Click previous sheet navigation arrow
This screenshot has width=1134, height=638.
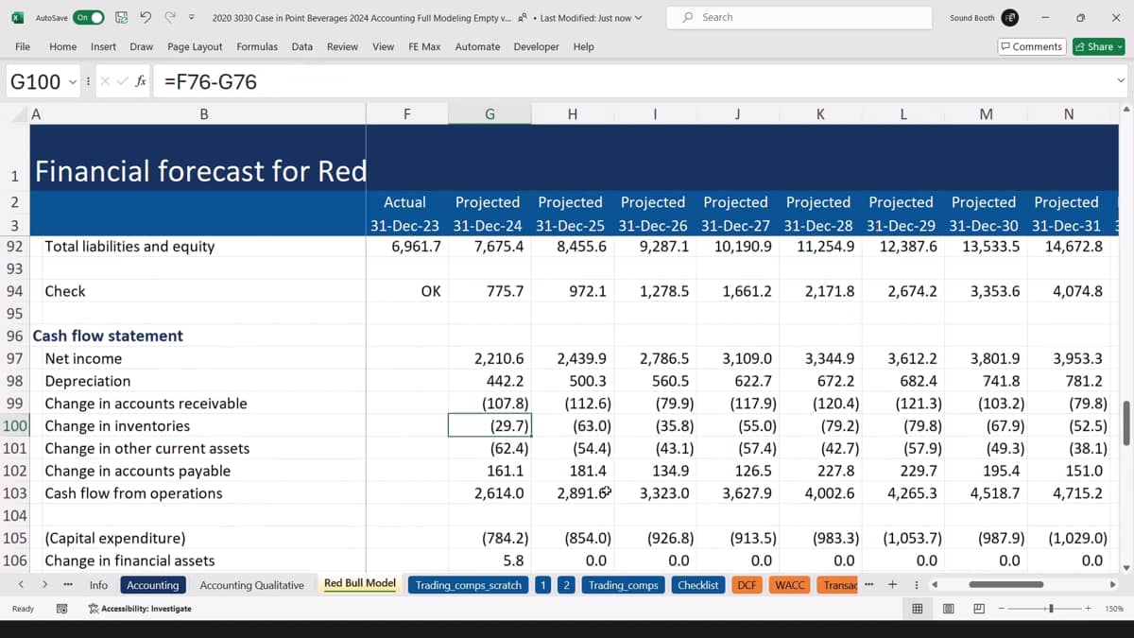tap(21, 585)
